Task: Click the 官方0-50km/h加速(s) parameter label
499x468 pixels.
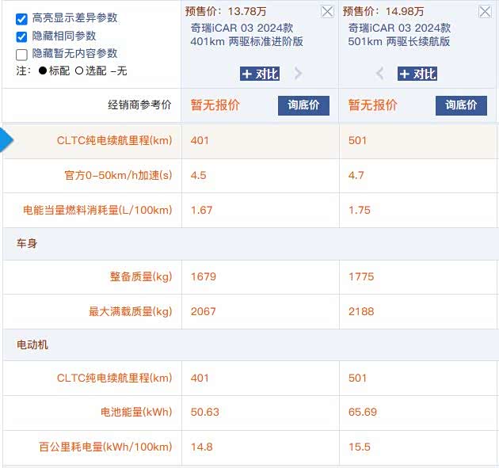Action: (x=118, y=175)
